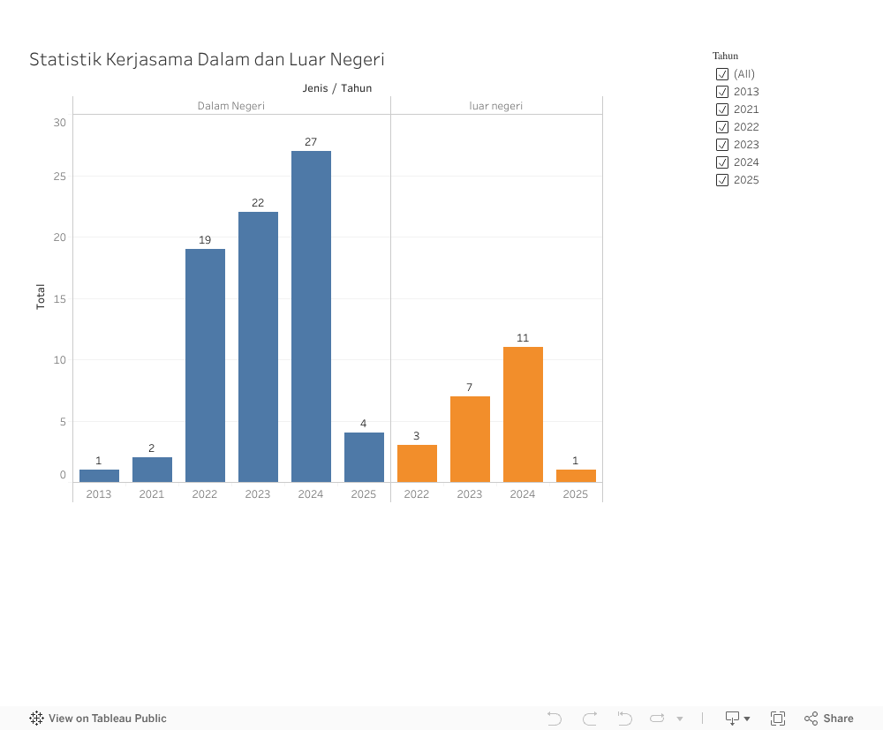Enter full screen mode
Image resolution: width=883 pixels, height=730 pixels.
tap(778, 719)
